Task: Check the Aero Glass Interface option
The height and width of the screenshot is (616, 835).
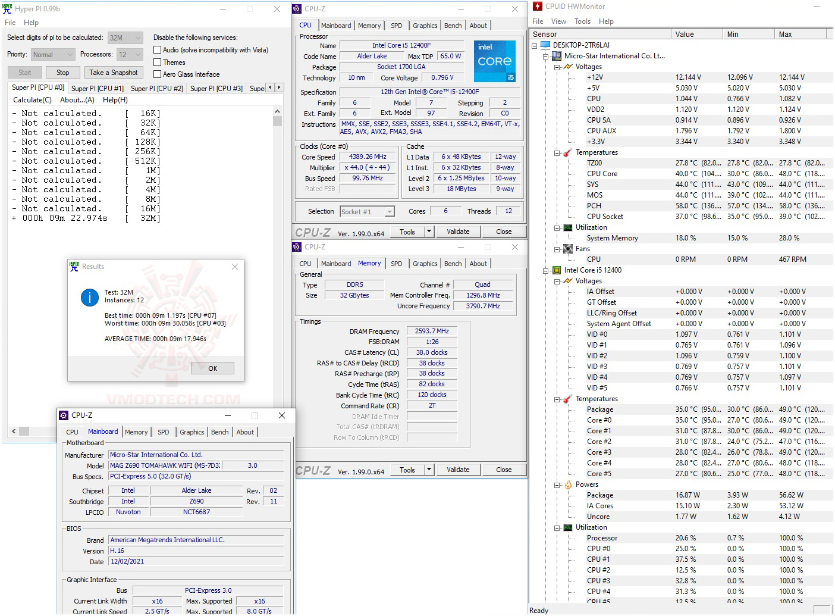Action: (x=158, y=74)
